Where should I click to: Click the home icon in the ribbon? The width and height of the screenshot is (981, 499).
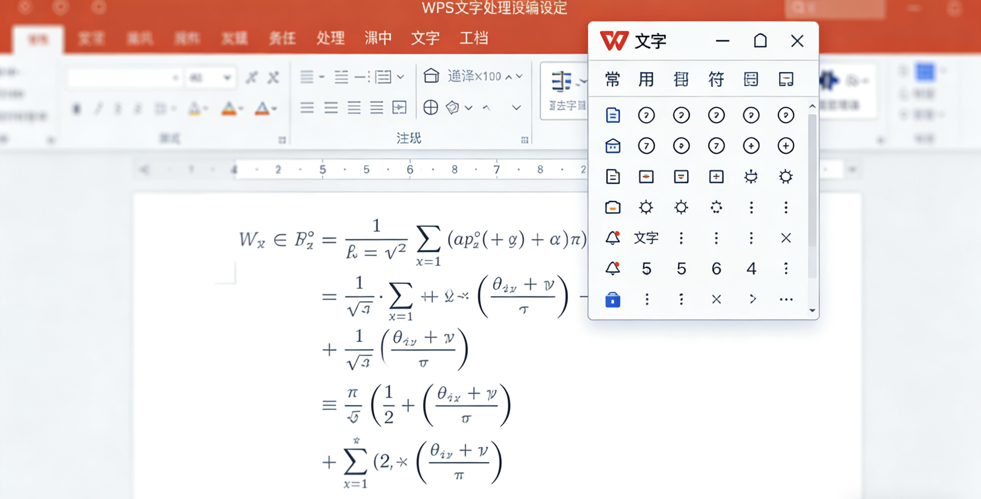click(432, 75)
